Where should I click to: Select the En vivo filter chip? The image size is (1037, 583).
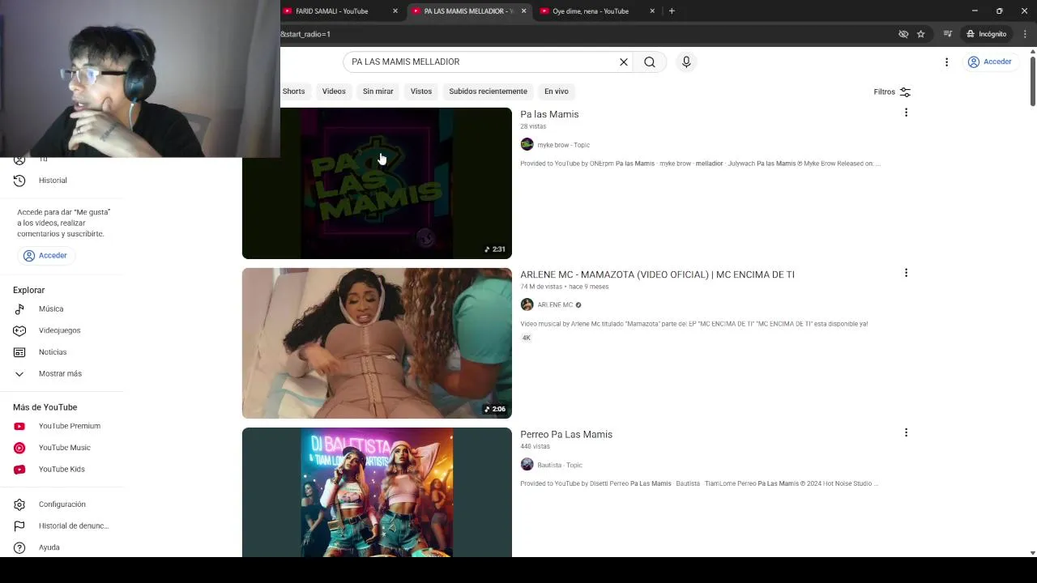556,91
